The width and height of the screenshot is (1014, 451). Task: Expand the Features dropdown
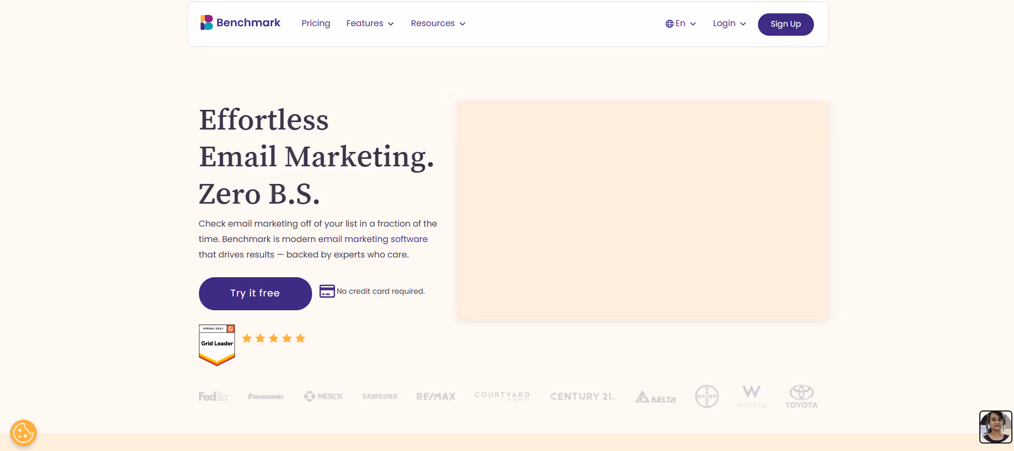coord(370,23)
